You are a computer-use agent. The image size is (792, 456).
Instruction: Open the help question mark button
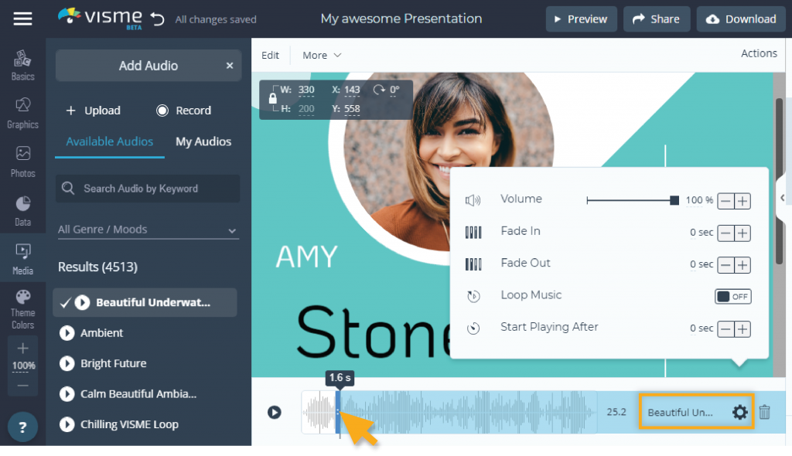pos(22,427)
